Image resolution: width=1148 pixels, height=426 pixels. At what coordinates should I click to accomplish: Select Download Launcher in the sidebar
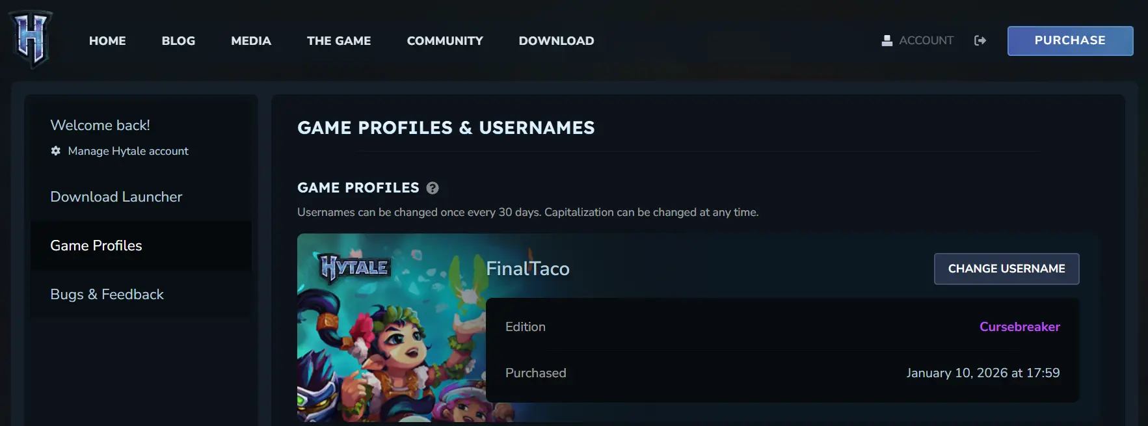[116, 196]
